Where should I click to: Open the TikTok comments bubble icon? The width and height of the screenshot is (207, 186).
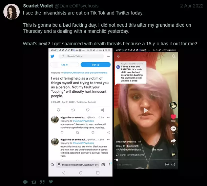coord(173,129)
